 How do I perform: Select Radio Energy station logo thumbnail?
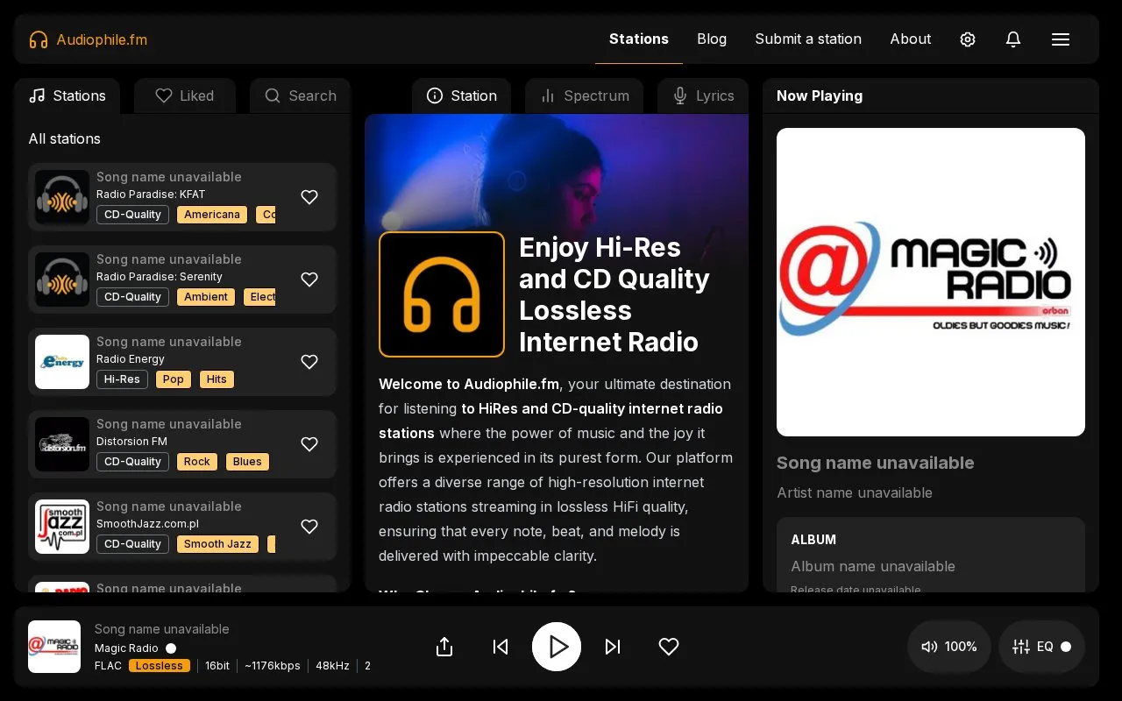point(62,362)
